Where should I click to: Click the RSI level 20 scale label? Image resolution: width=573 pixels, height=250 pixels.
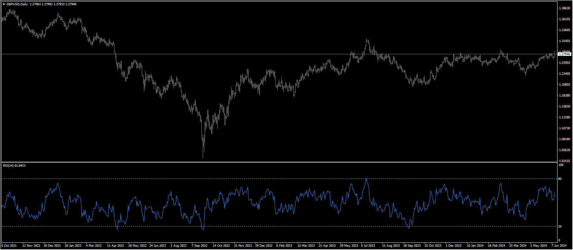[x=560, y=227]
